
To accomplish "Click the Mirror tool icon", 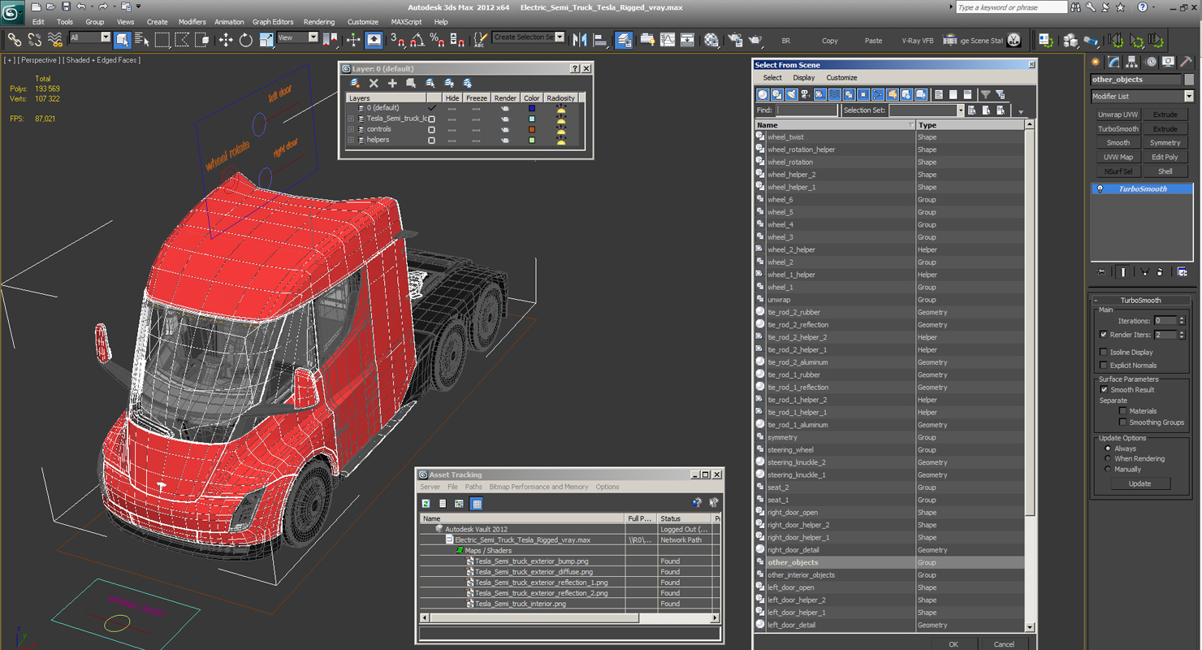I will click(580, 39).
